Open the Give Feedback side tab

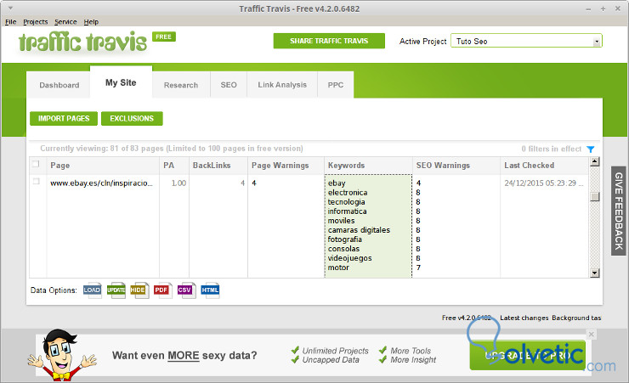618,211
